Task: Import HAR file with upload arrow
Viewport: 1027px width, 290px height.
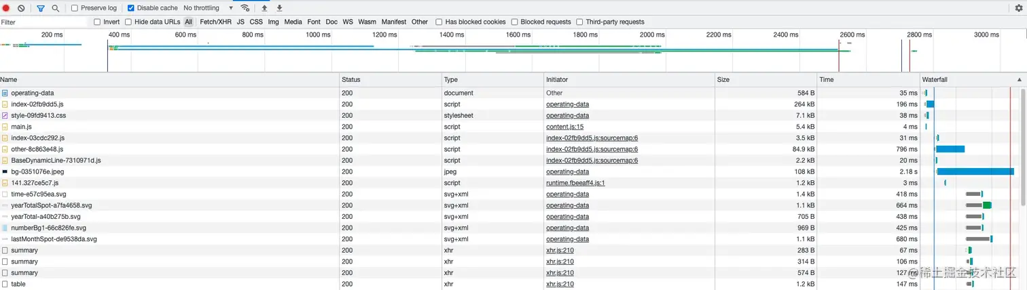Action: coord(265,8)
